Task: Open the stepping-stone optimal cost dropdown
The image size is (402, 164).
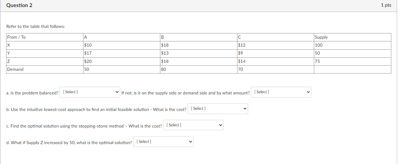Action: click(193, 125)
